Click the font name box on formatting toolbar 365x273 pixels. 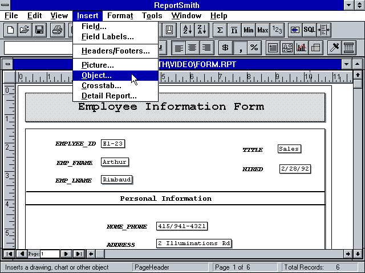[x=38, y=48]
